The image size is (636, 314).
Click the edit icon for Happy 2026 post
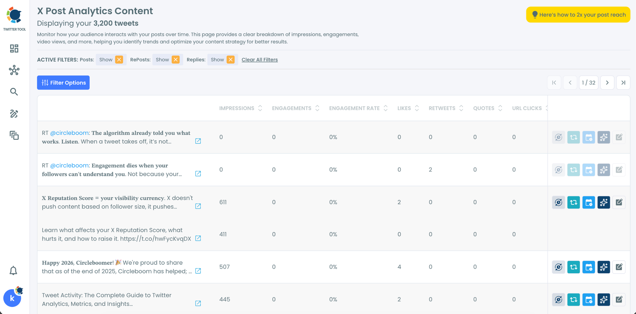pyautogui.click(x=619, y=267)
